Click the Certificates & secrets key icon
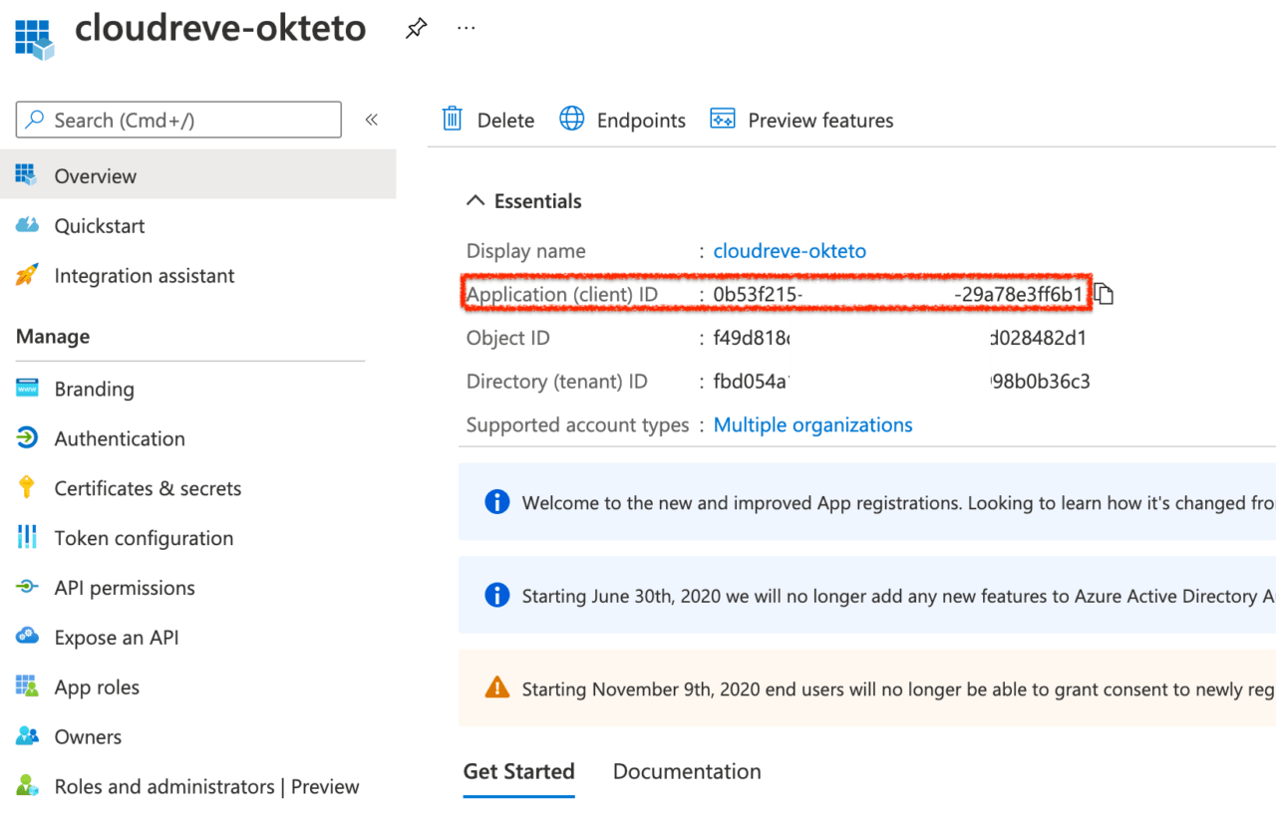 [27, 488]
